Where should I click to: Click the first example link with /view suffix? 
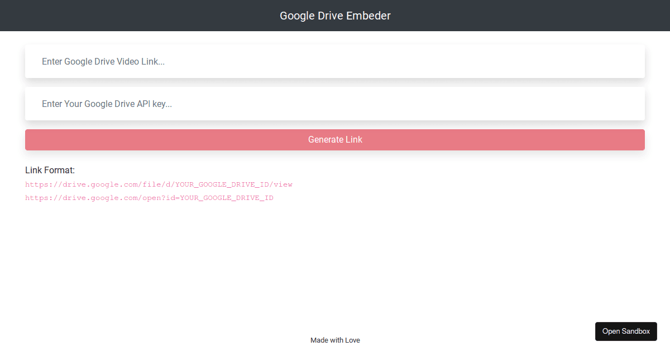click(x=159, y=184)
